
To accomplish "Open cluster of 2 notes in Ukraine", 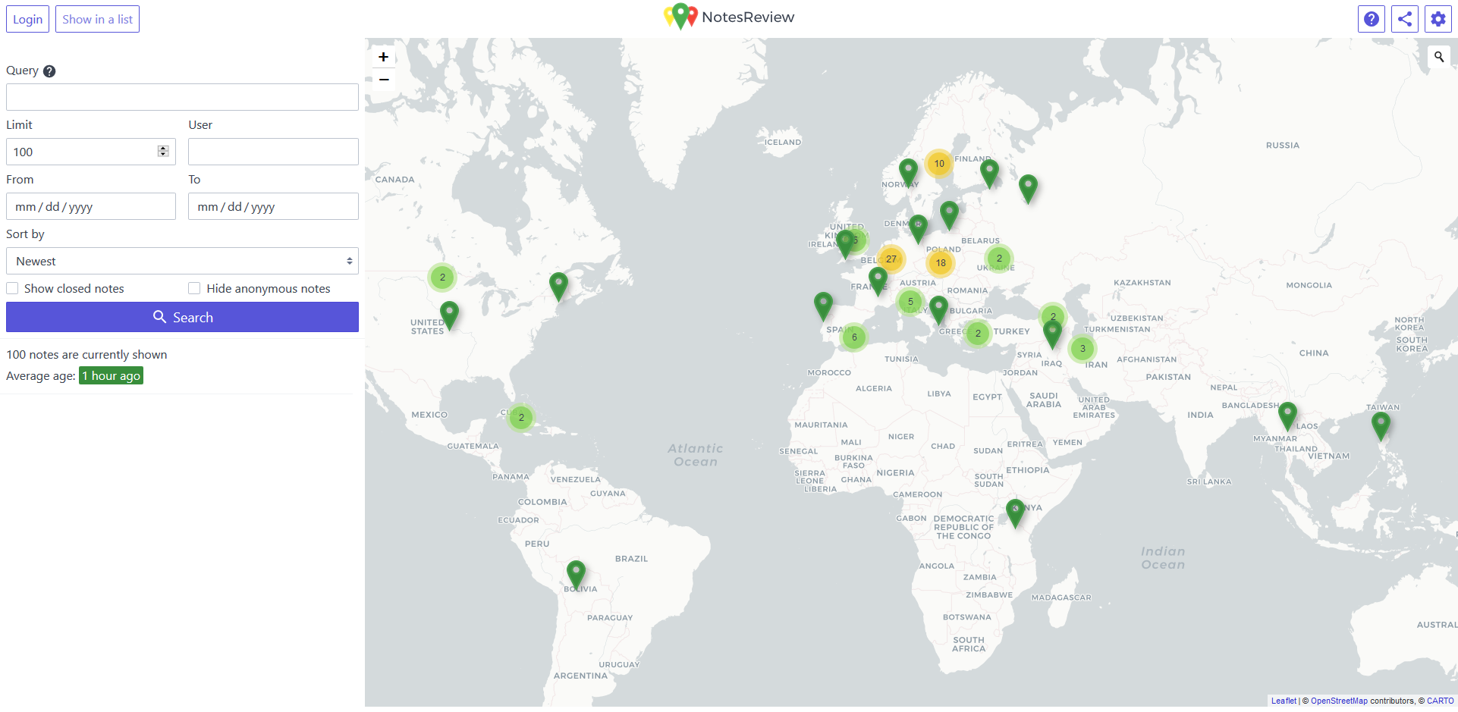I will pyautogui.click(x=999, y=259).
